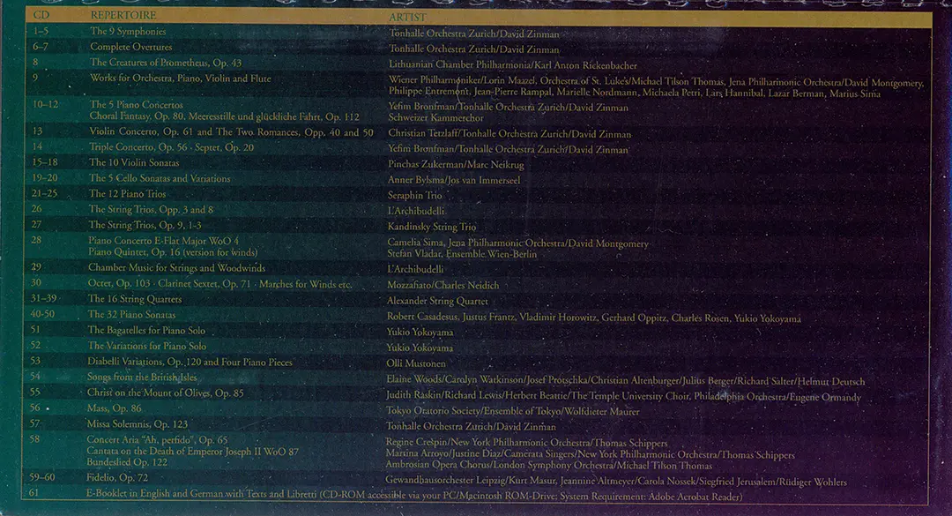
Task: Click artist 'Kandinsky String Trio'
Action: (x=432, y=228)
